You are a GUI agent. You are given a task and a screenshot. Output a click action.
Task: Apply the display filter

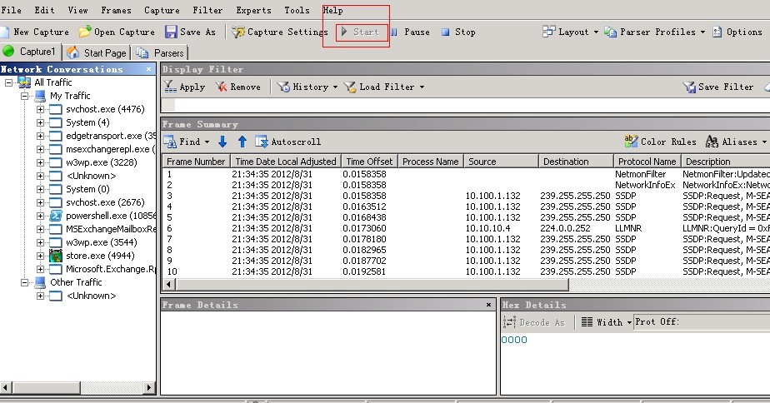[184, 87]
